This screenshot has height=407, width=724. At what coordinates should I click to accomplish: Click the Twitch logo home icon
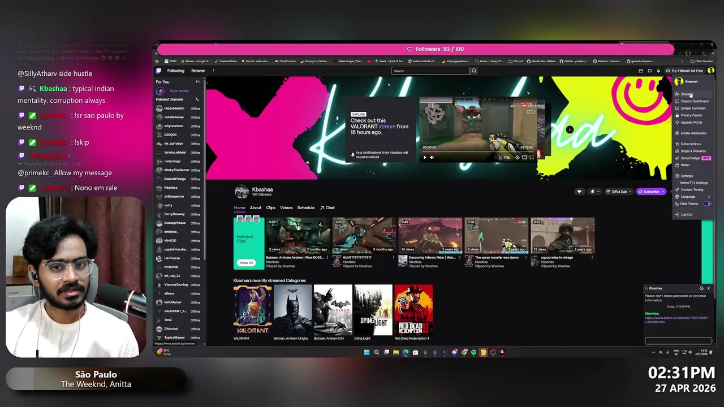[x=159, y=71]
